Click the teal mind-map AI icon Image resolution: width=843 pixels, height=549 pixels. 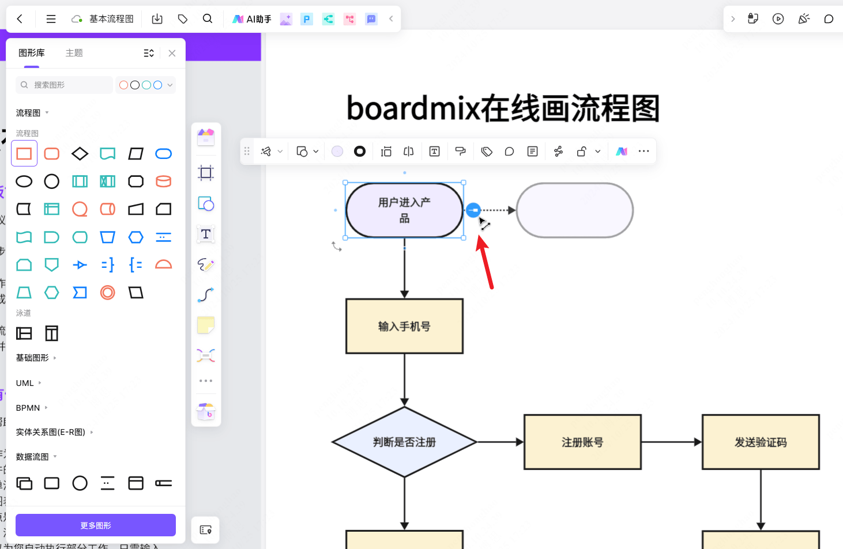coord(328,19)
